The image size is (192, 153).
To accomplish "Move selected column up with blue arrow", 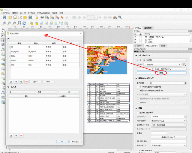I will [11, 82].
